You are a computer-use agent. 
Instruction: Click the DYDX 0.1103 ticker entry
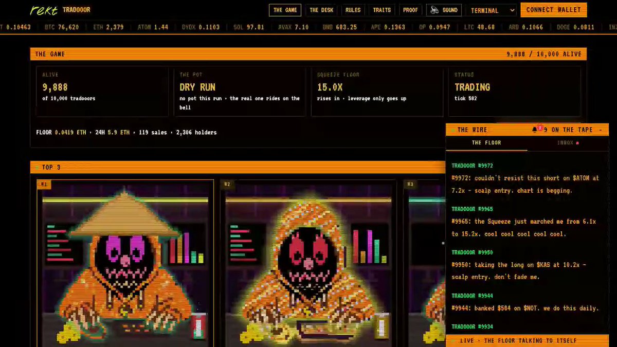[x=201, y=27]
